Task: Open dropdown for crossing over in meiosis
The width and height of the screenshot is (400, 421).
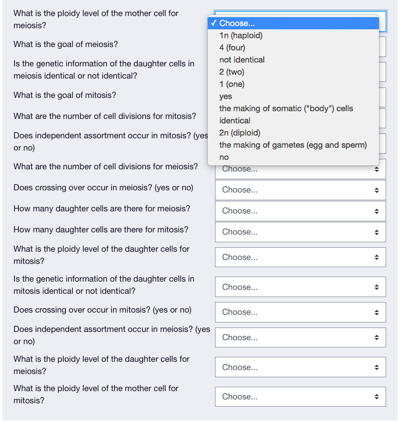Action: (300, 190)
